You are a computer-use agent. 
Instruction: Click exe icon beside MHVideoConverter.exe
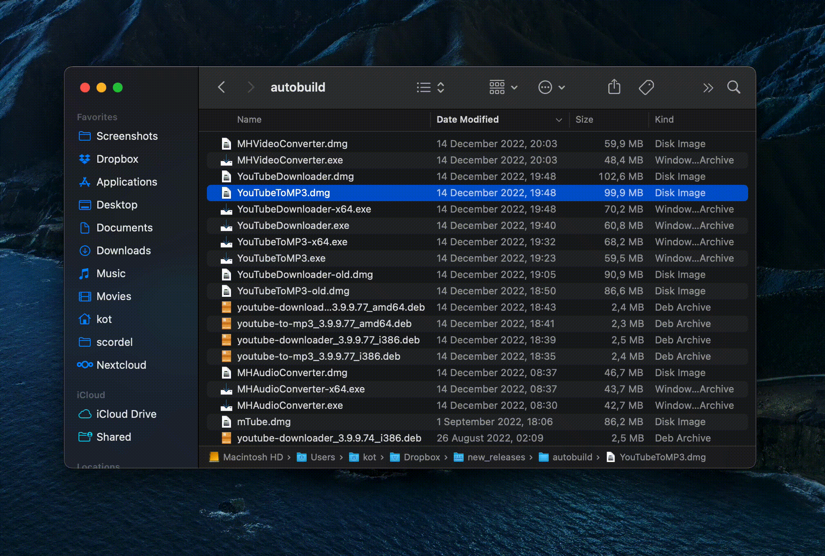click(x=226, y=160)
